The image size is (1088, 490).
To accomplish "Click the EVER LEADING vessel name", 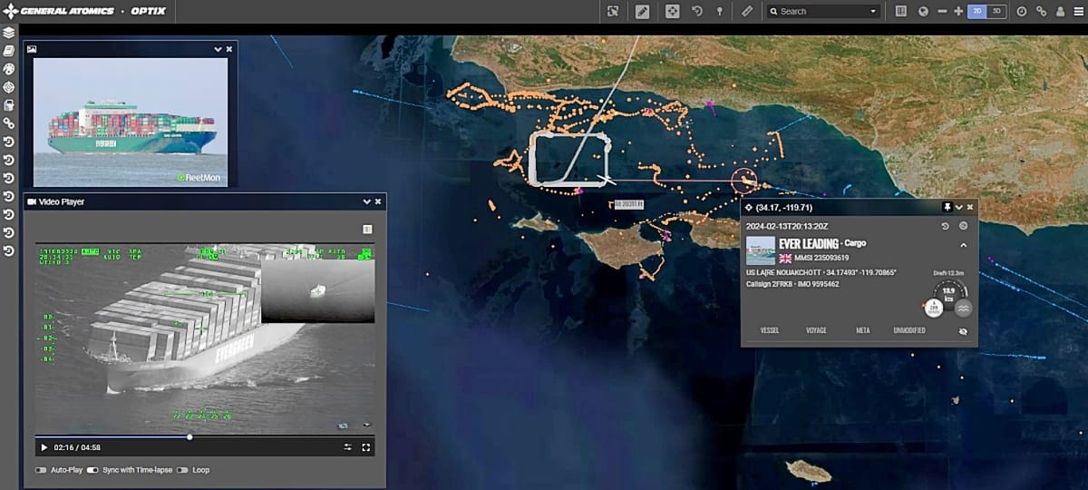I will tap(809, 244).
